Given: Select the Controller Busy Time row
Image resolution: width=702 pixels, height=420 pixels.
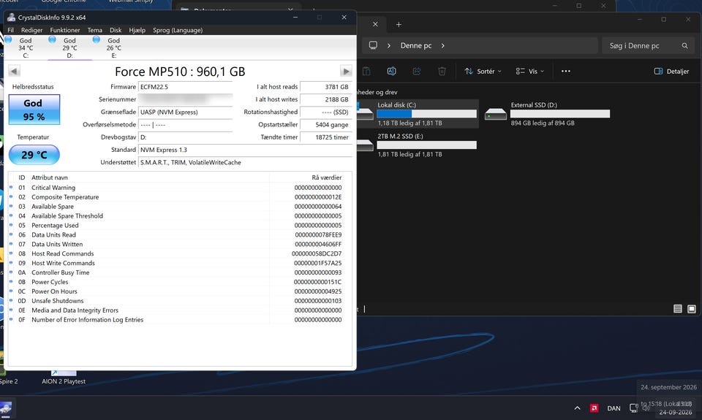Looking at the screenshot, I should click(180, 272).
